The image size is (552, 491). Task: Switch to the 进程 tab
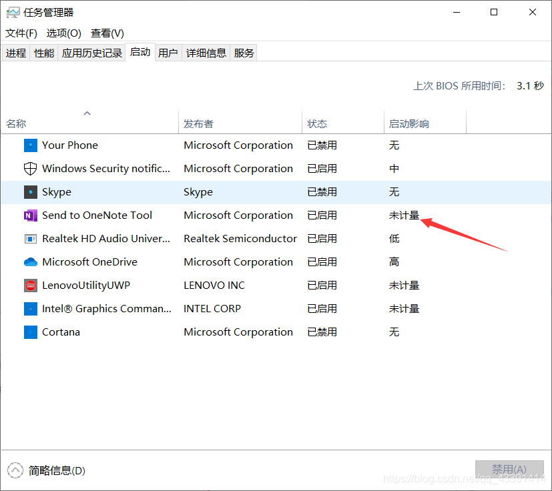[16, 53]
